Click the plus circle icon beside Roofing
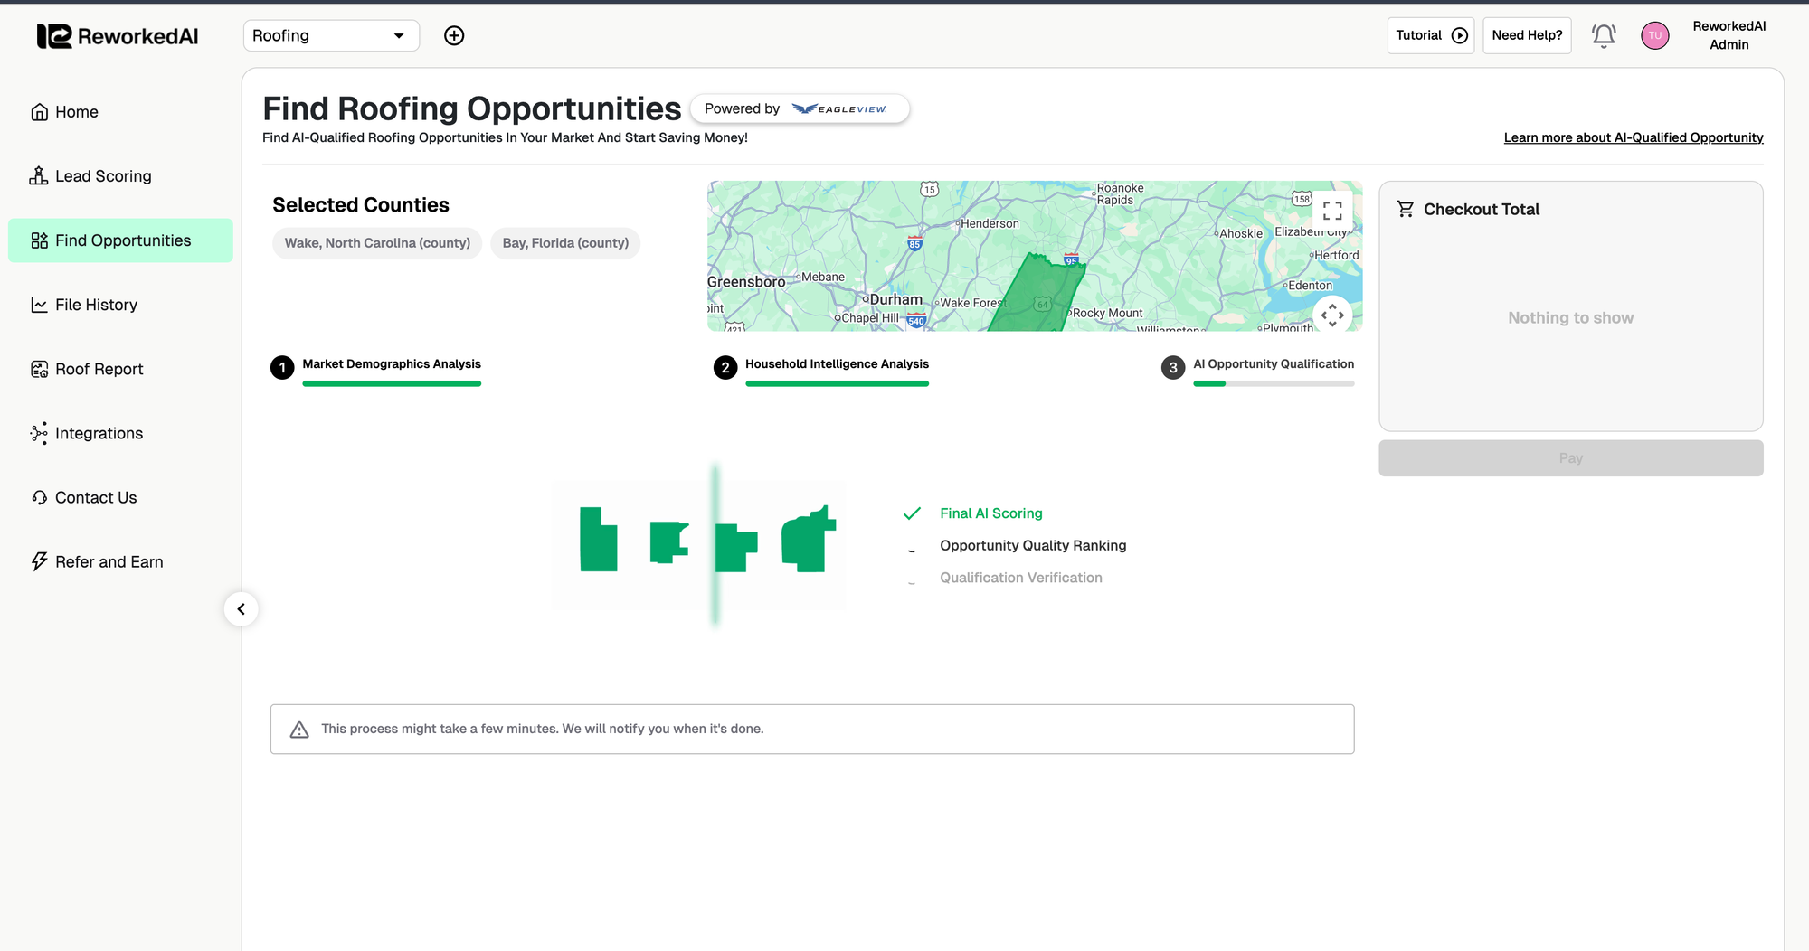The width and height of the screenshot is (1809, 951). coord(454,35)
